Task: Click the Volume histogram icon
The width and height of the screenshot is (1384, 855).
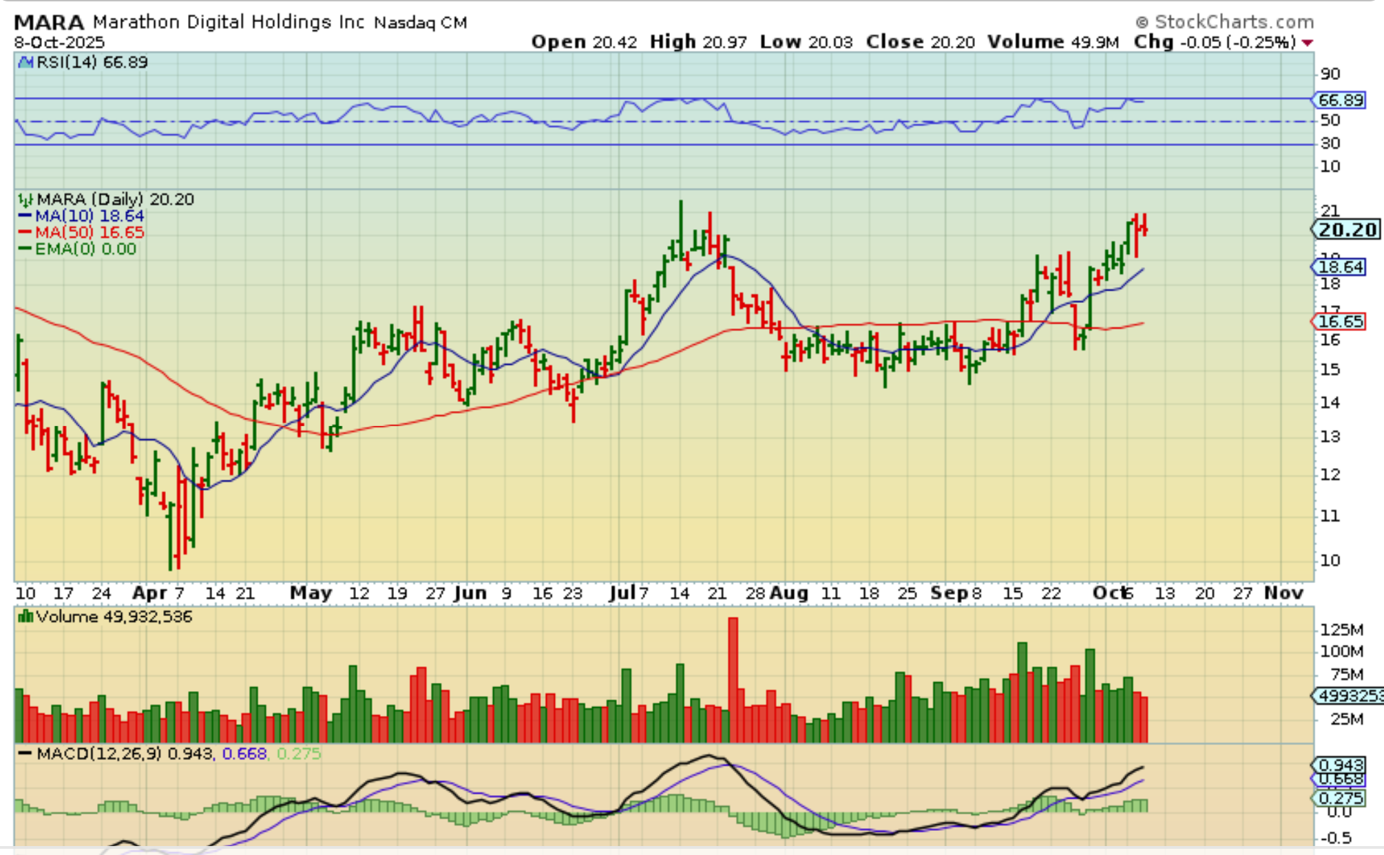Action: click(x=25, y=617)
